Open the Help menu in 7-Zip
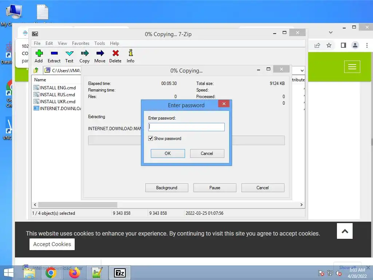The image size is (373, 280). [114, 43]
